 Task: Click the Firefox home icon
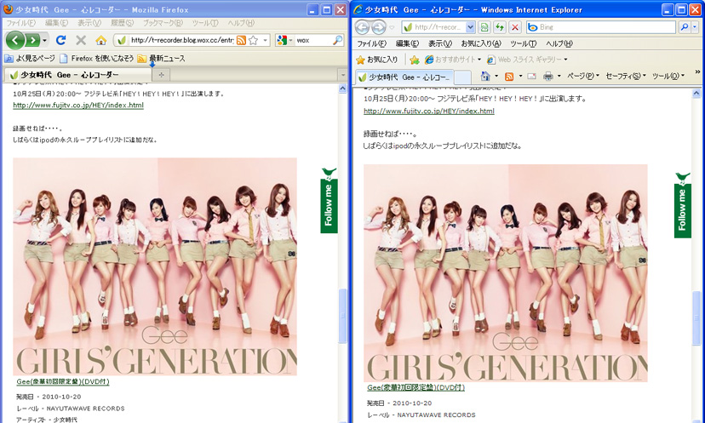coord(100,40)
